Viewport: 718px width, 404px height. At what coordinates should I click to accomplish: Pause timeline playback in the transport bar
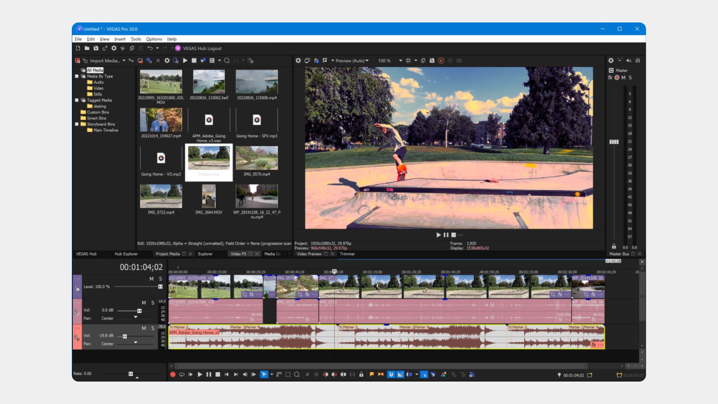209,374
